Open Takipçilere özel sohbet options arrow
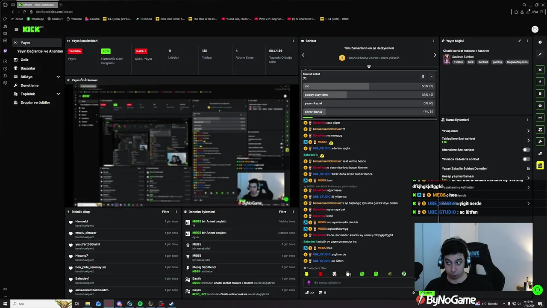The width and height of the screenshot is (547, 308). tap(529, 140)
